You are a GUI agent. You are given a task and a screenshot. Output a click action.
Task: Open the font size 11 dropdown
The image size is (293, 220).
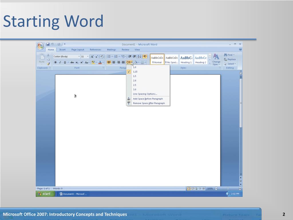point(88,56)
